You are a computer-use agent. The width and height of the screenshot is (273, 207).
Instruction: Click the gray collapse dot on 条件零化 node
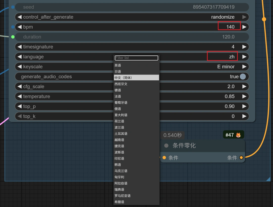coord(167,145)
